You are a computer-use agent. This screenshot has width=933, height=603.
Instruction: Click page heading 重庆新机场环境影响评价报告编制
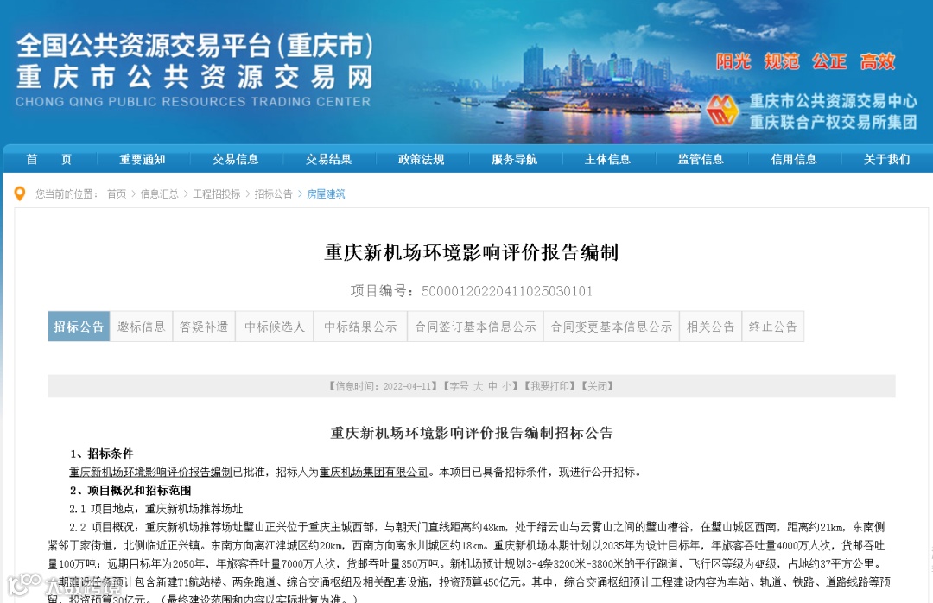tap(472, 252)
